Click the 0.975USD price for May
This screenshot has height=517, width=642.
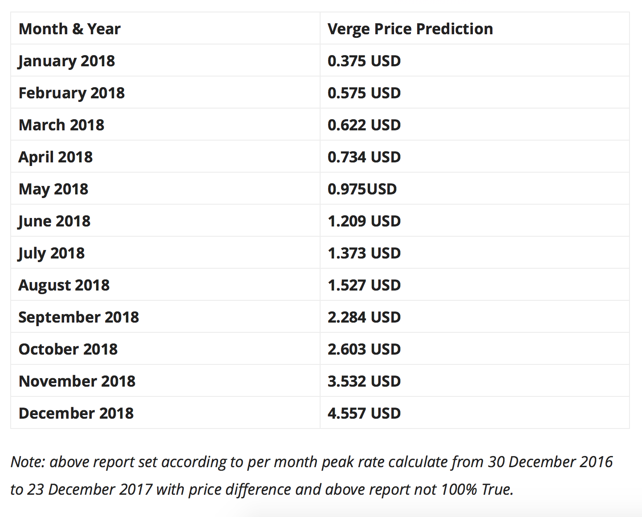(x=362, y=189)
